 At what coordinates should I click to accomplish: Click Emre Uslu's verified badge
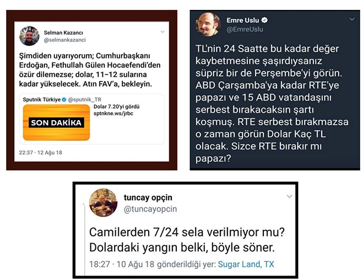264,20
